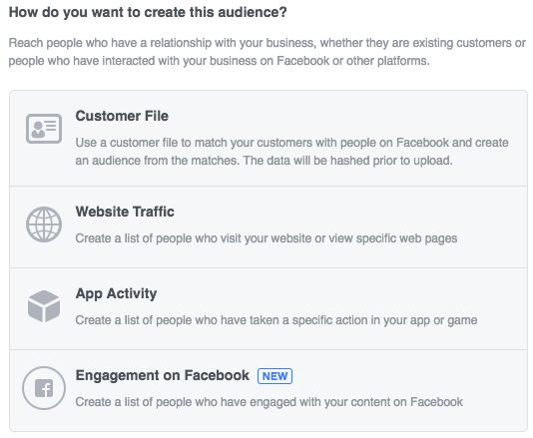The height and width of the screenshot is (438, 533).
Task: Select the Customer File option title
Action: [x=122, y=116]
